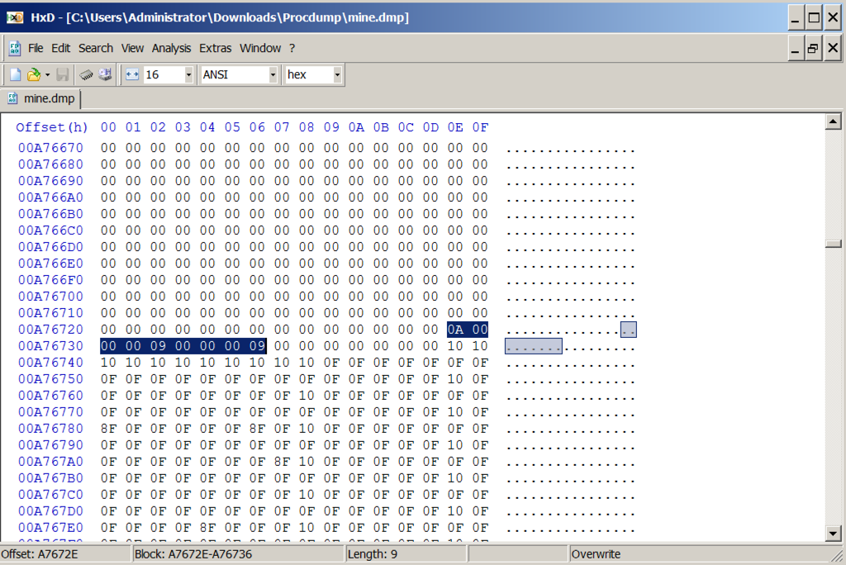Click Length: 9 in status bar
Image resolution: width=846 pixels, height=565 pixels.
click(x=373, y=554)
